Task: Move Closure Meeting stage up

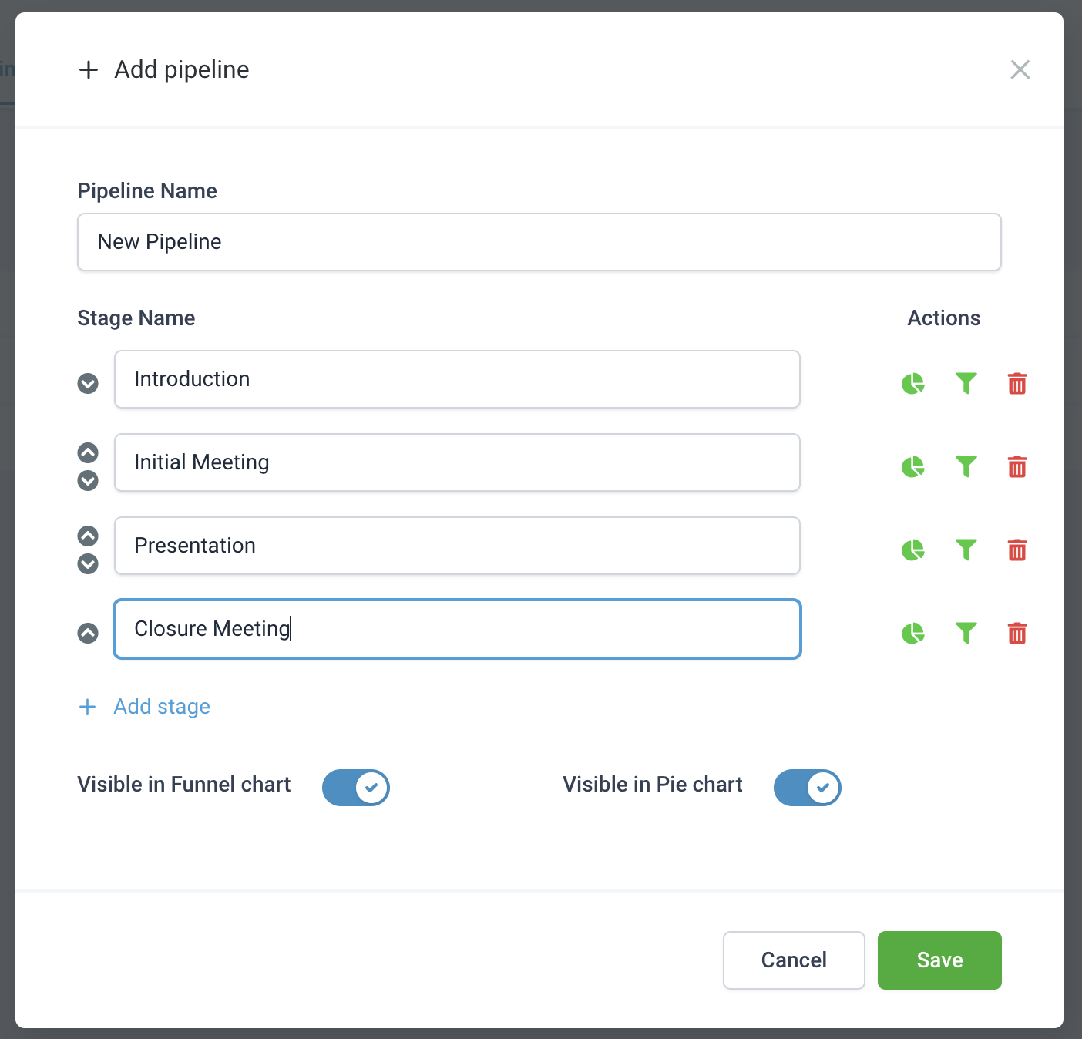Action: pyautogui.click(x=88, y=633)
